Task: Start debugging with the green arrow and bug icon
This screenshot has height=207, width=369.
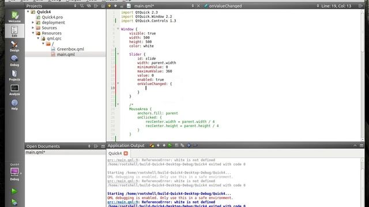Action: point(14,202)
